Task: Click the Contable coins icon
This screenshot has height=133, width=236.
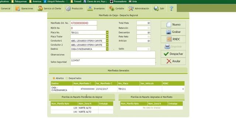Action: pos(112,8)
